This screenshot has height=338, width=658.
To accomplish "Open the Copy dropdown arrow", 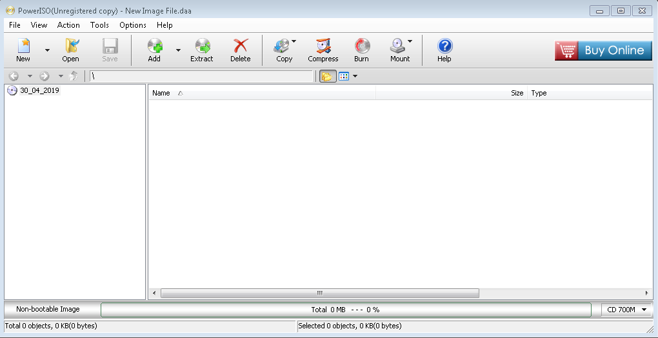I will (x=294, y=41).
